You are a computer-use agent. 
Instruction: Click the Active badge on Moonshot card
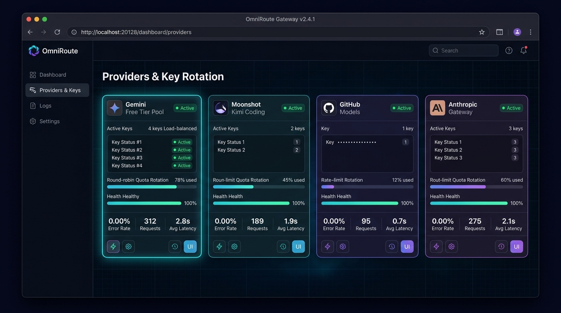(293, 108)
